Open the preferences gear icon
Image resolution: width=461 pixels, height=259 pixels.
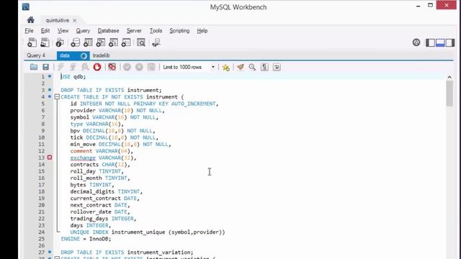pos(416,42)
